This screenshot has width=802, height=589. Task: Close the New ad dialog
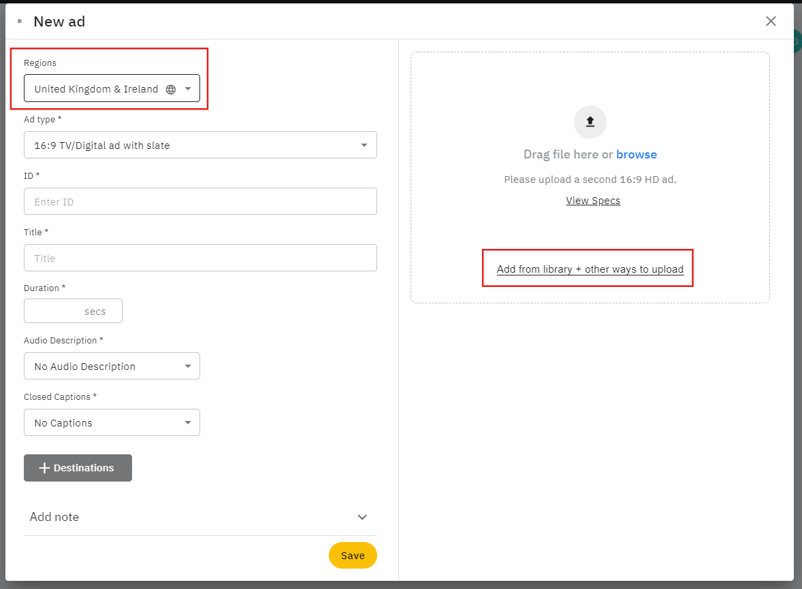point(771,21)
